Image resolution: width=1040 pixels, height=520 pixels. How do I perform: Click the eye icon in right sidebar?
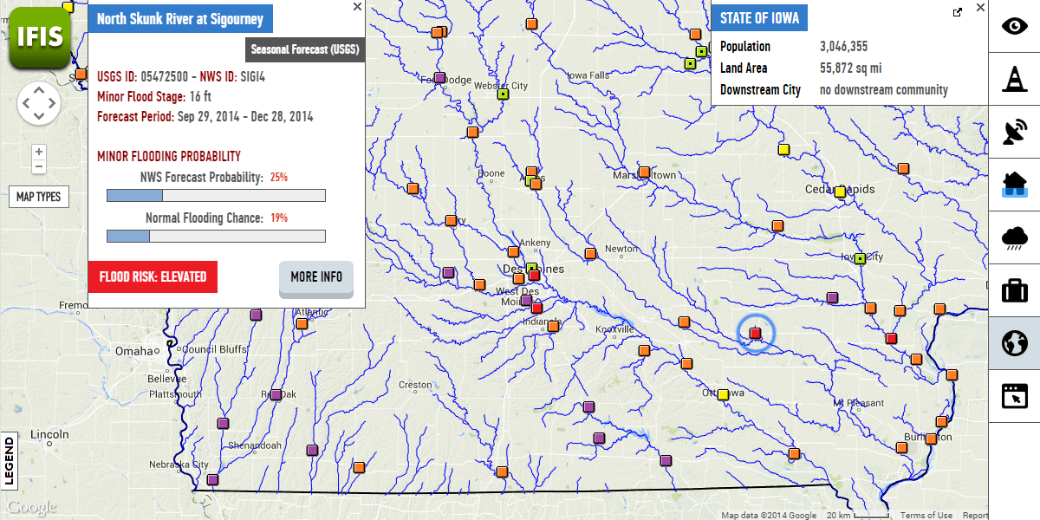click(1014, 26)
